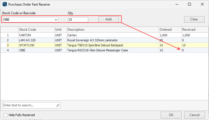Sort by Stock Code column header
Image resolution: width=209 pixels, height=120 pixels.
tap(36, 30)
